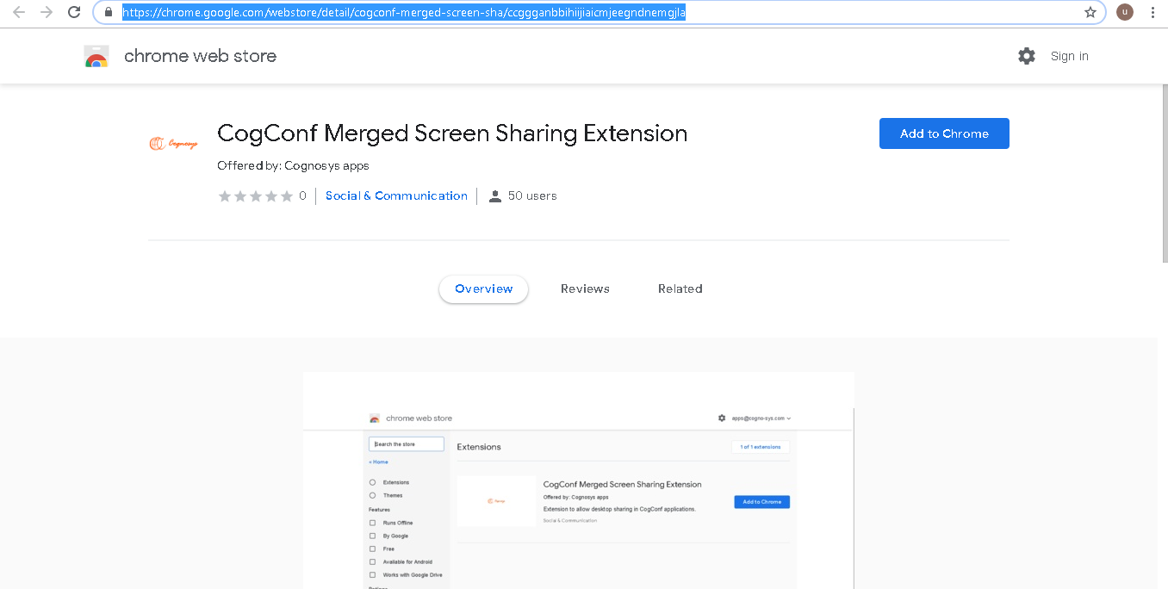The width and height of the screenshot is (1168, 589).
Task: Click the rating count '0'
Action: (x=302, y=196)
